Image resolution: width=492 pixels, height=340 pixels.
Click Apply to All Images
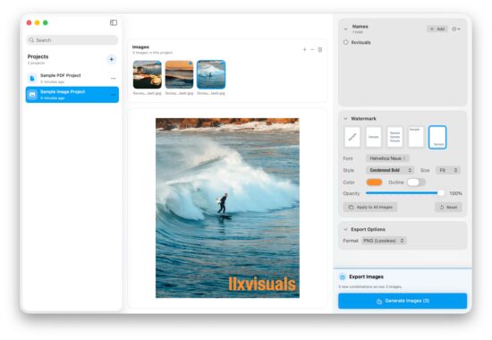(370, 208)
